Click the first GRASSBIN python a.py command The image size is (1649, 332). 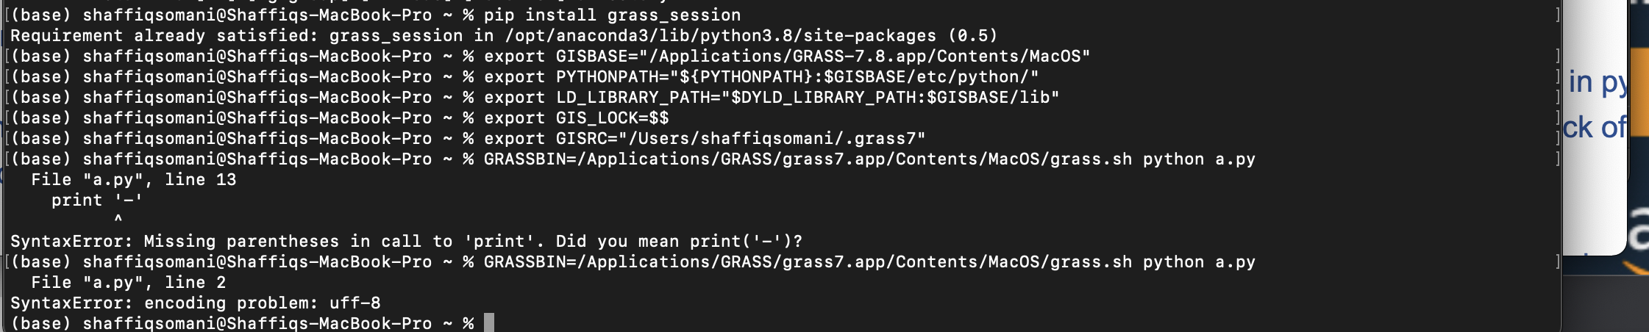pyautogui.click(x=869, y=159)
